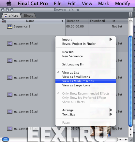Open the Apple menu
135x142 pixels.
click(9, 3)
